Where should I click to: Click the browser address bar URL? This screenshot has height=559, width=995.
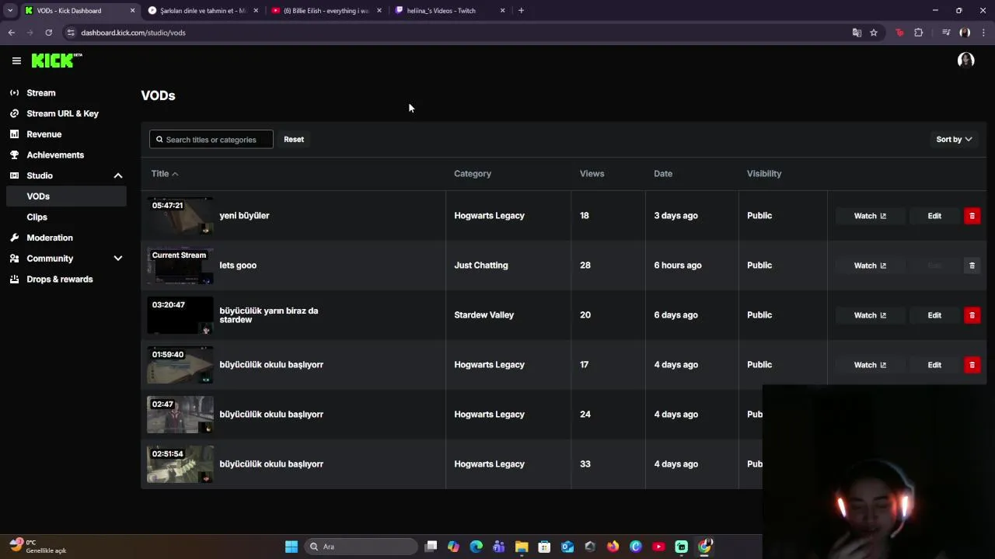tap(133, 33)
